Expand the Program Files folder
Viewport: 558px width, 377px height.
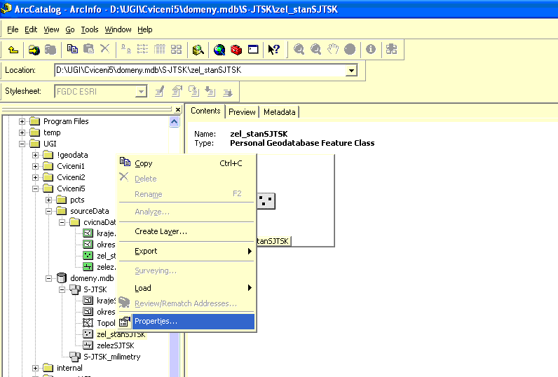click(22, 122)
